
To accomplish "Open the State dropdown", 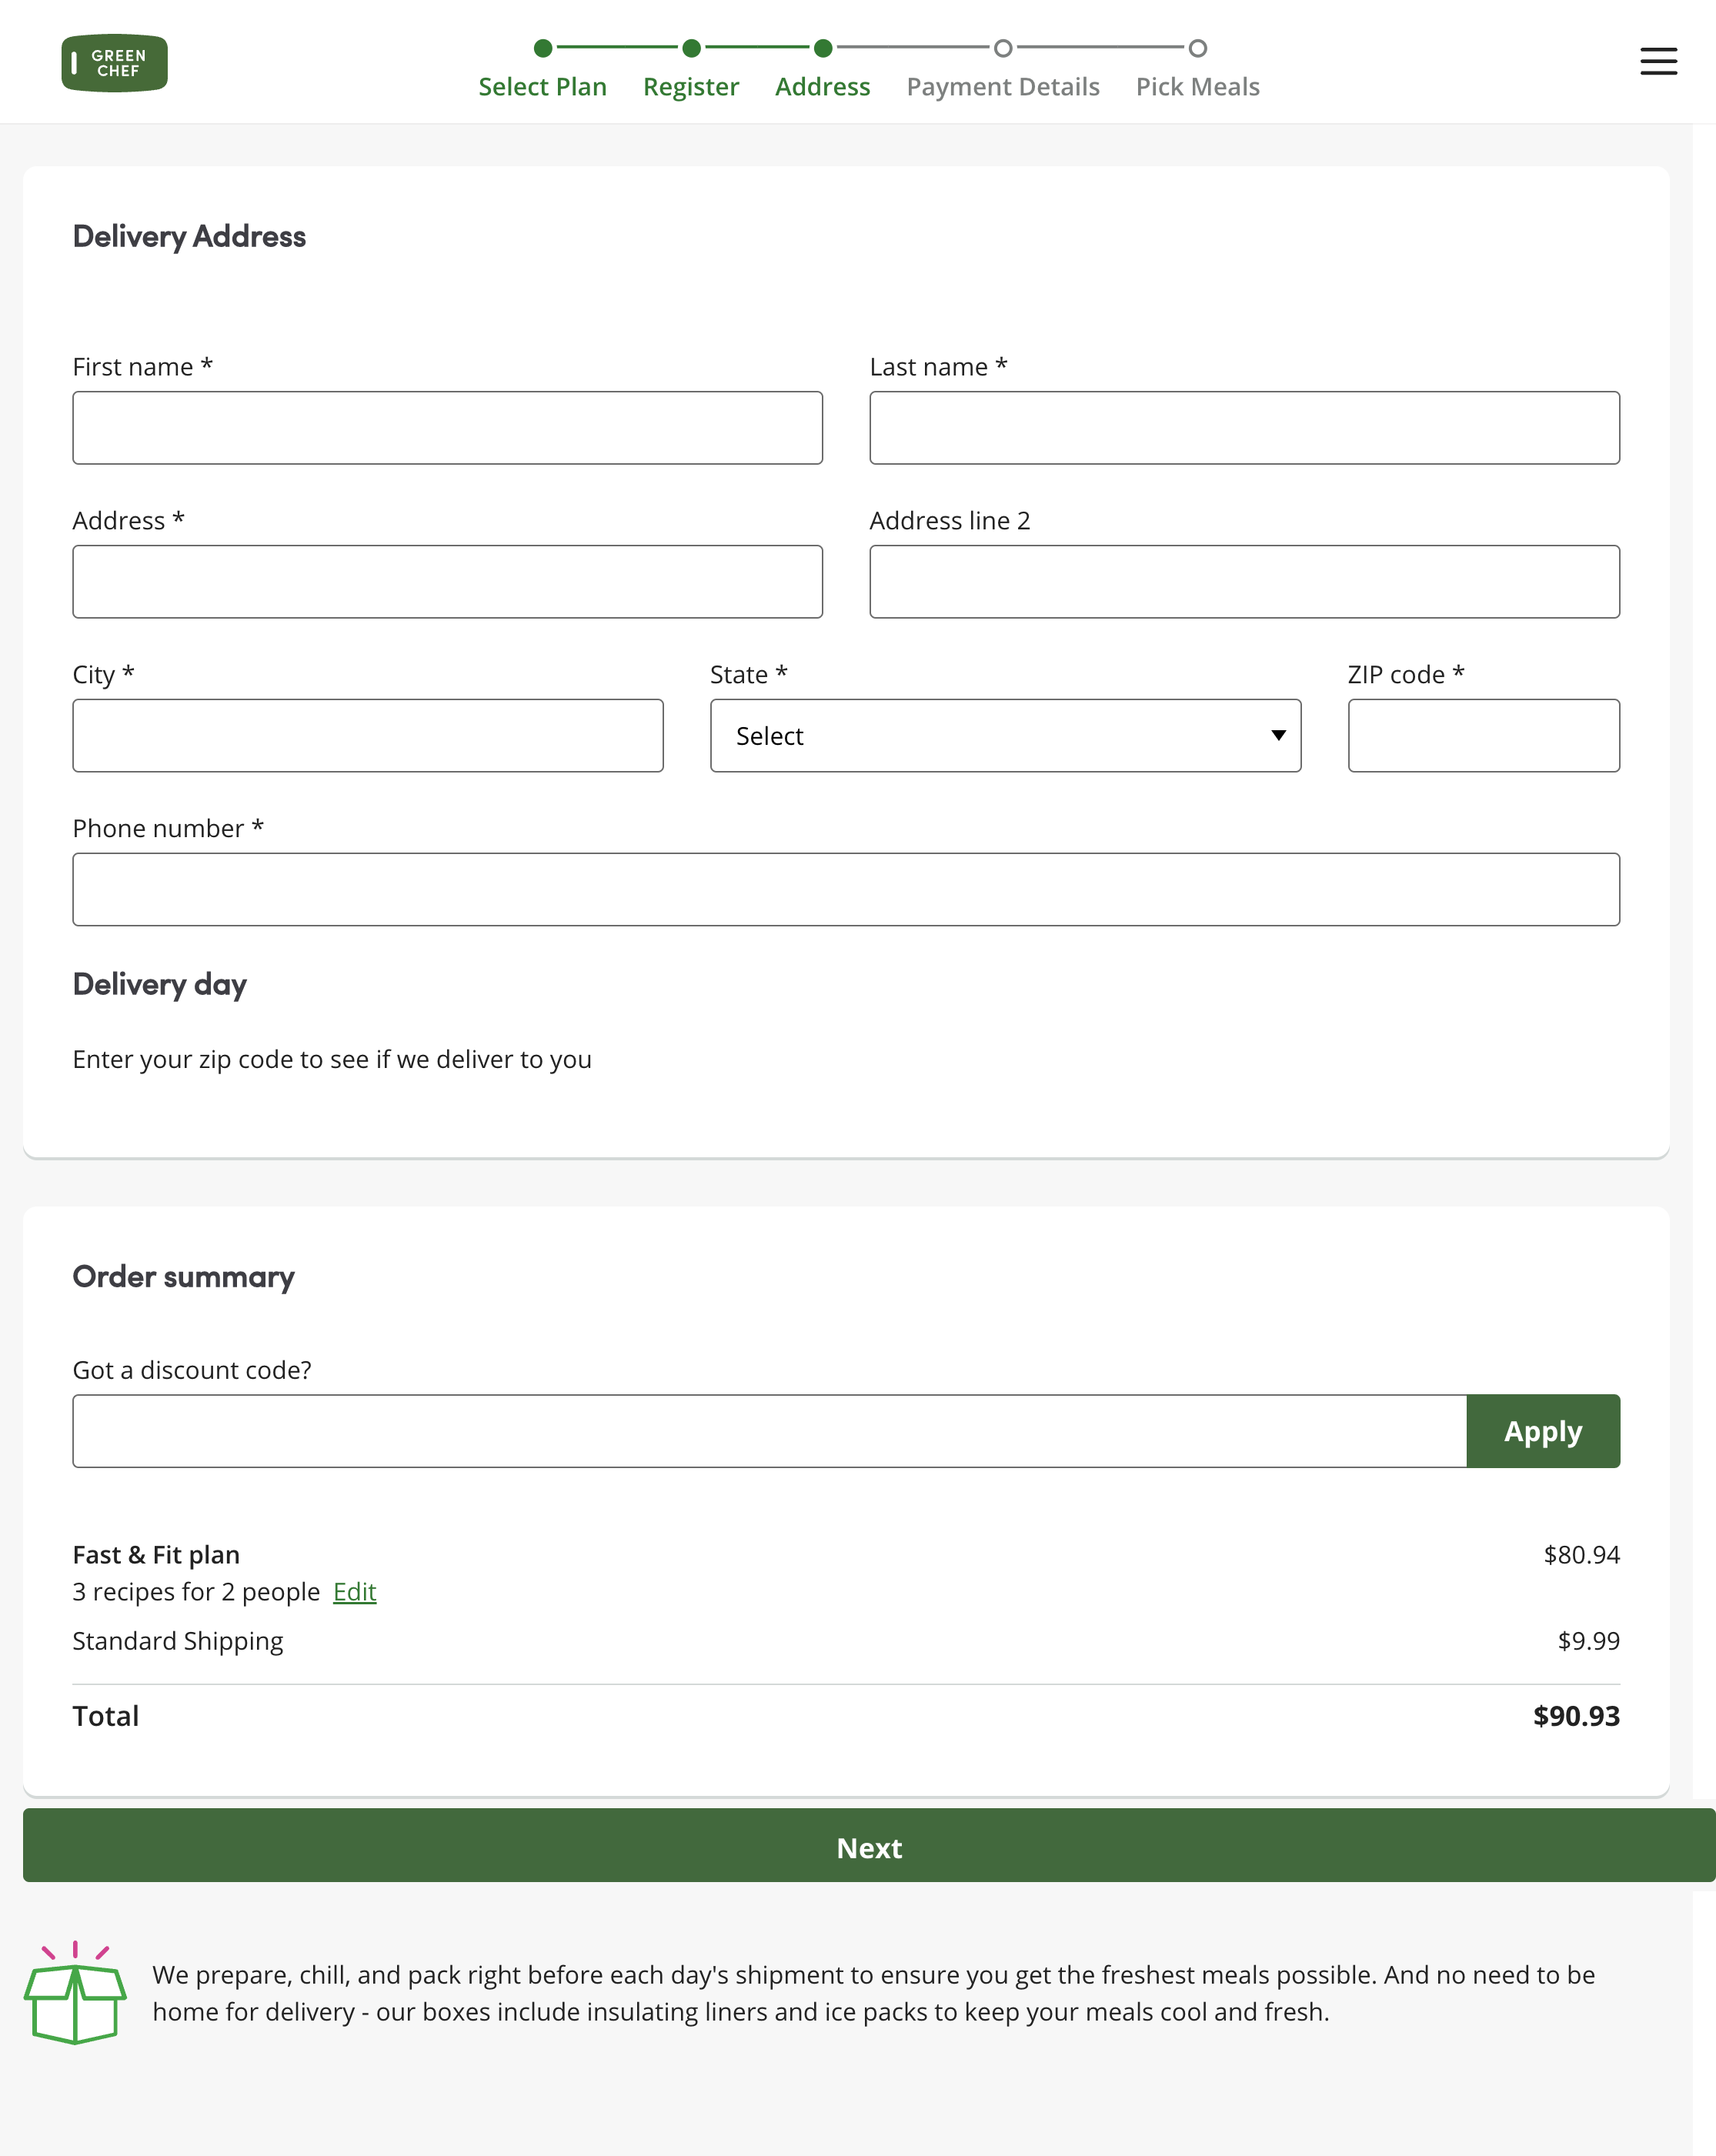I will tap(1005, 736).
